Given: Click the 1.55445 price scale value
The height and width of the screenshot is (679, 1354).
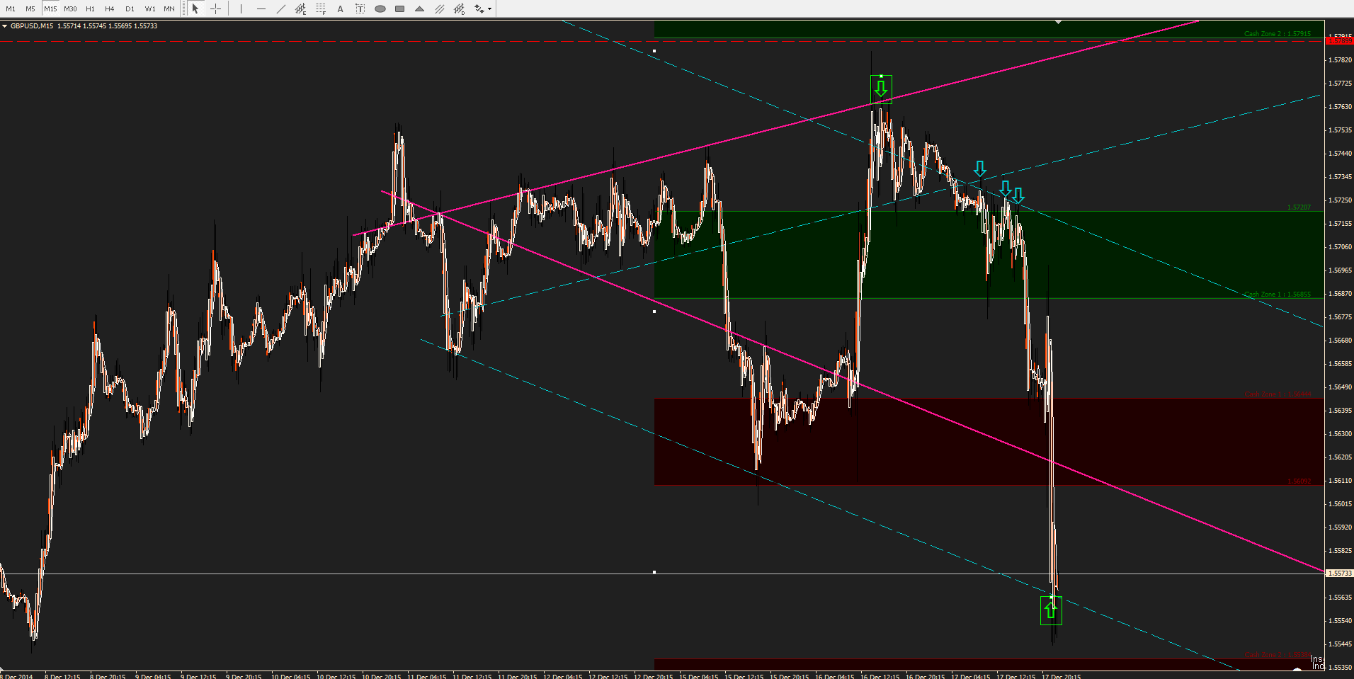Looking at the screenshot, I should pos(1340,644).
